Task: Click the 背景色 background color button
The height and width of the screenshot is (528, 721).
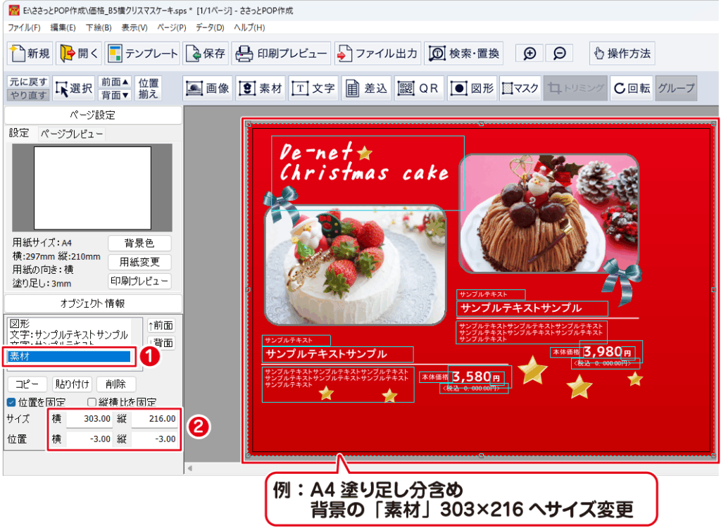Action: pos(139,244)
